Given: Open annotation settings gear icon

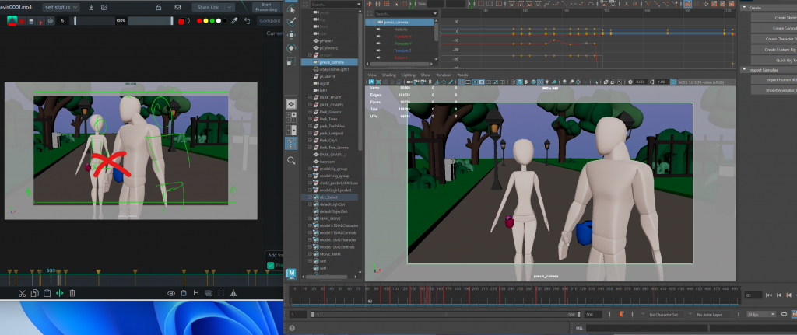Looking at the screenshot, I should coord(51,21).
